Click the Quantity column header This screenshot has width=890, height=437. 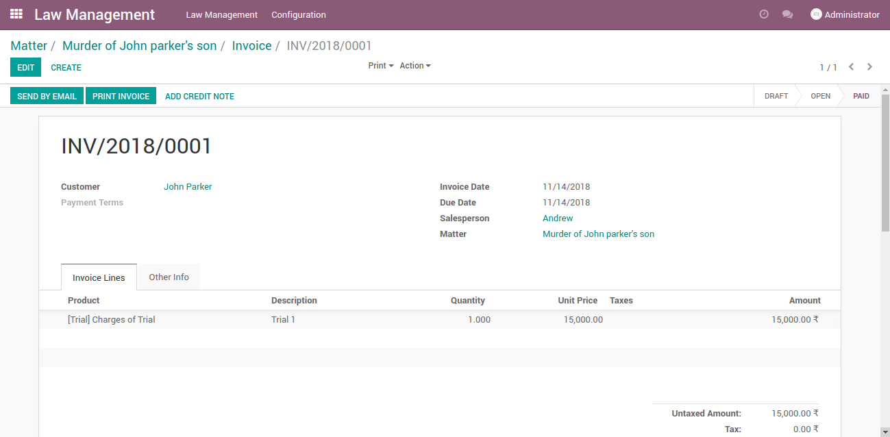click(467, 300)
